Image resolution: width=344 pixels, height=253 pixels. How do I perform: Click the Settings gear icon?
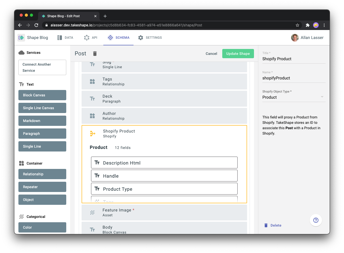tap(141, 38)
